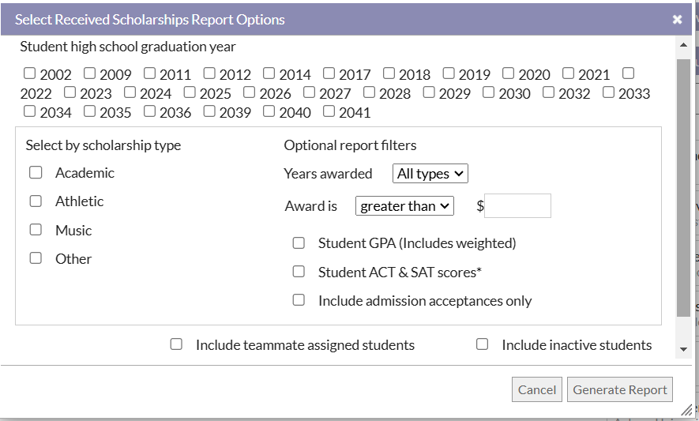Select graduation year 2041 checkbox

[329, 111]
